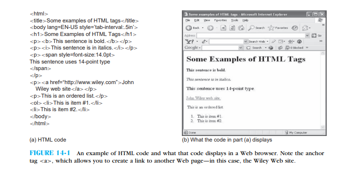The height and width of the screenshot is (171, 345).
Task: Click the Mail envelope icon
Action: point(305,28)
